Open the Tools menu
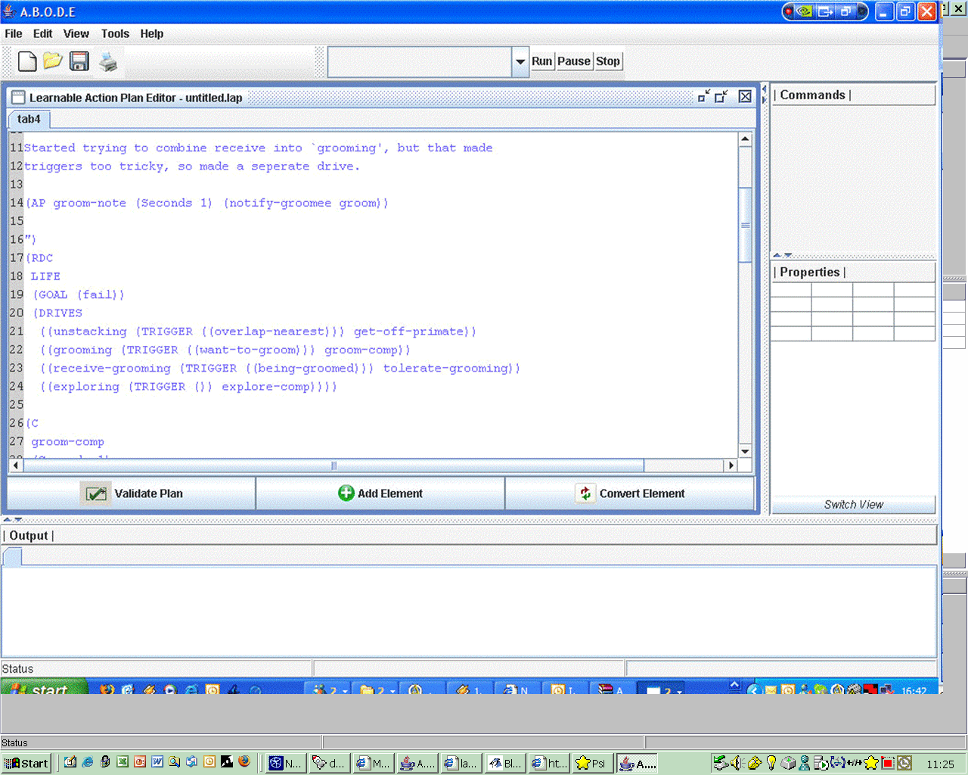Viewport: 968px width, 775px height. (x=115, y=33)
